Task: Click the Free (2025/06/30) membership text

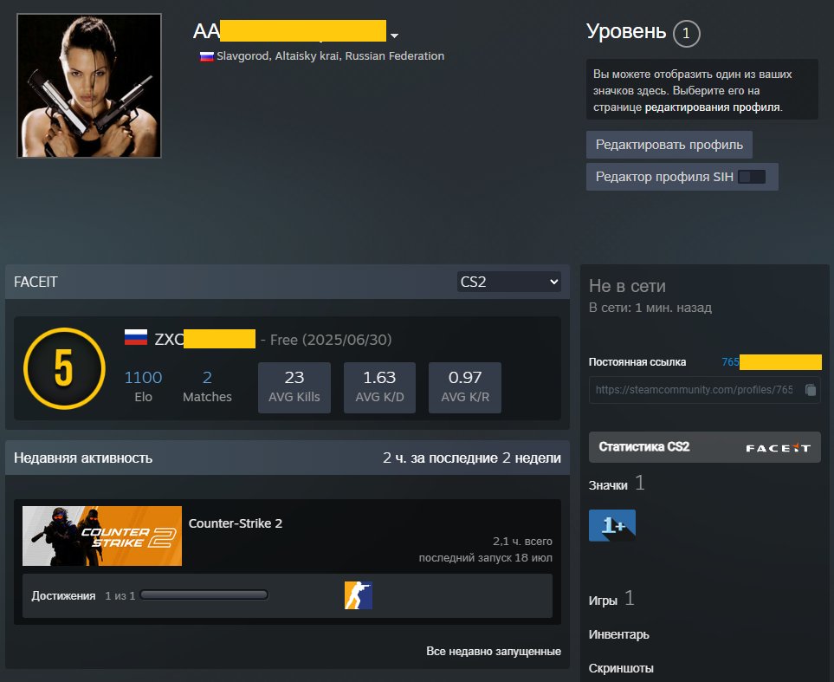Action: click(x=331, y=340)
